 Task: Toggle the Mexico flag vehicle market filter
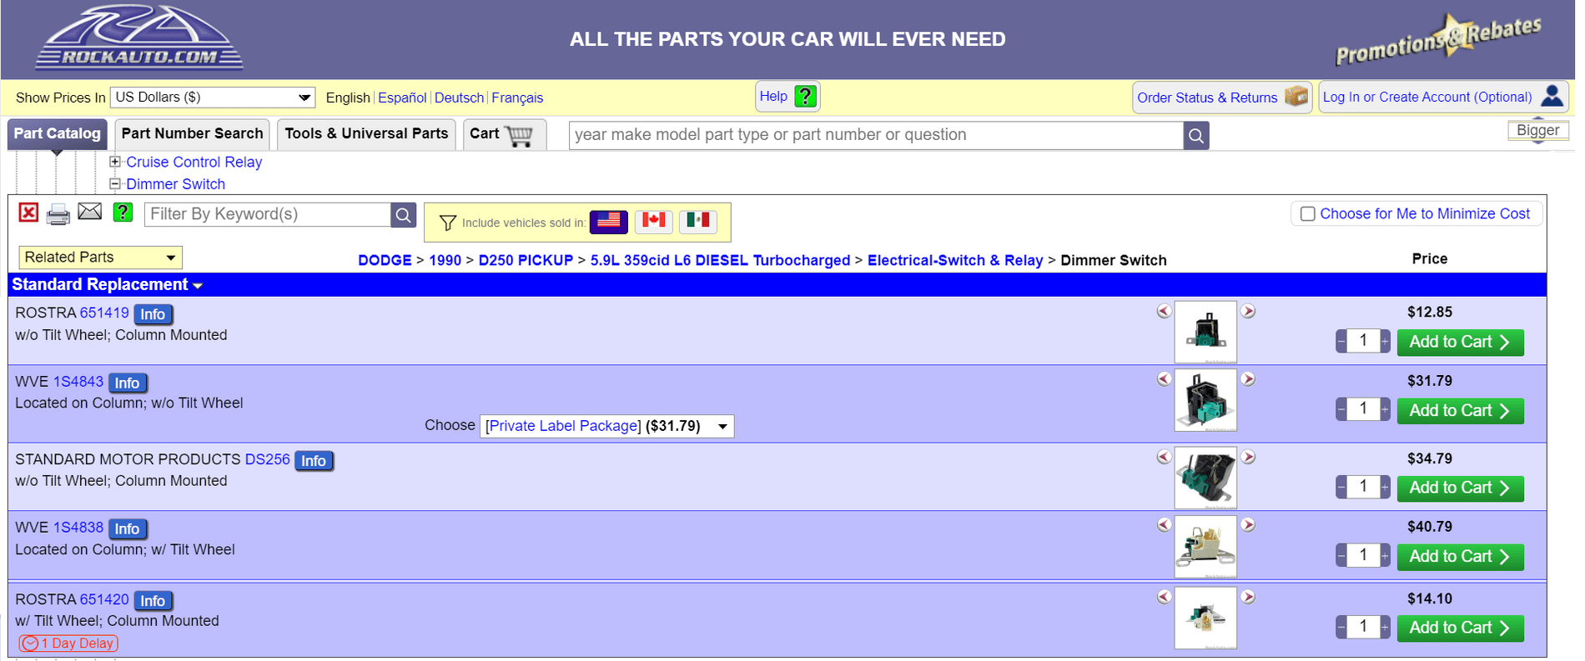(x=698, y=221)
